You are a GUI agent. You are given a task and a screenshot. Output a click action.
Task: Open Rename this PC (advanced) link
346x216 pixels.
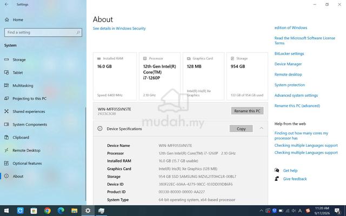297,106
